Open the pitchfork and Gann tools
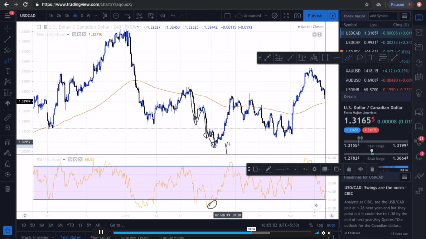426x239 pixels. 8,50
